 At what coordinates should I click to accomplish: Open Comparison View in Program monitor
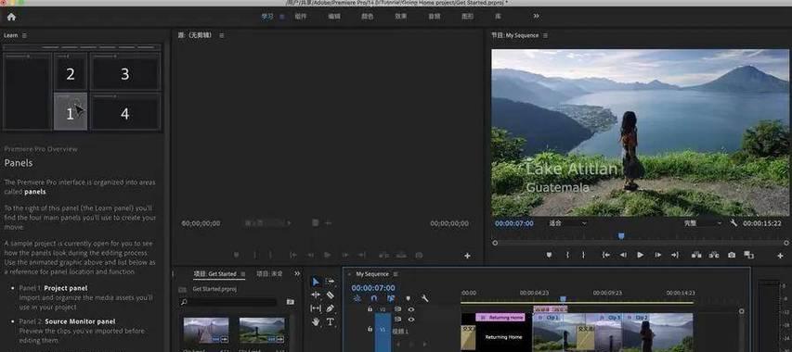[x=748, y=256]
